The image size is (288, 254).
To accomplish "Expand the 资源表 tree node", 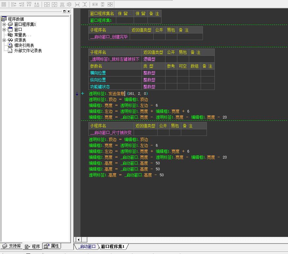I will tap(4, 40).
